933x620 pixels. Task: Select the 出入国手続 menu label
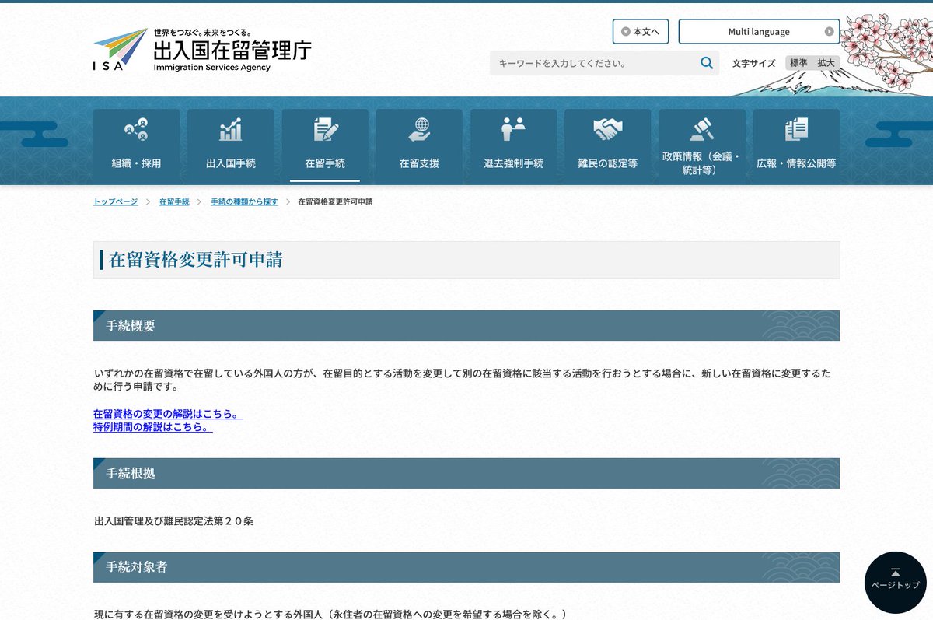[230, 163]
